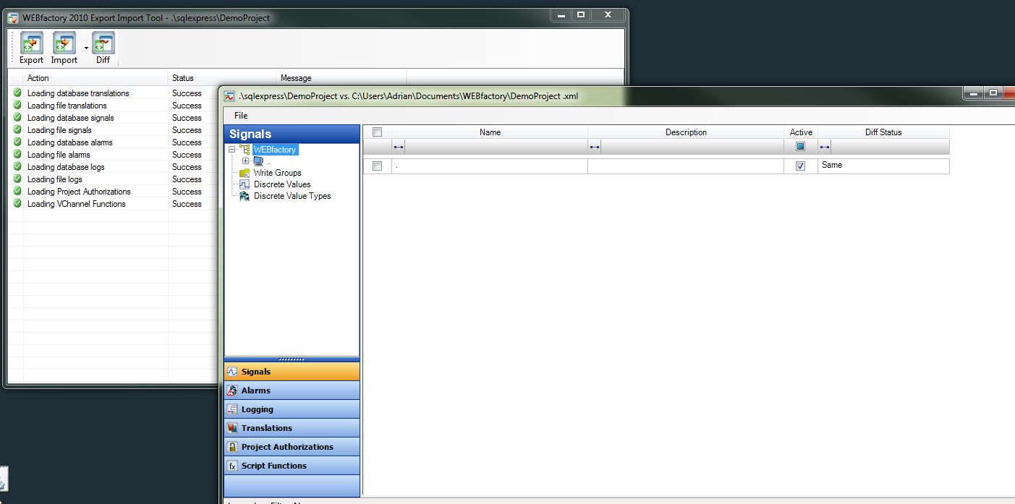Toggle the Active checkbox in the Same row
1015x504 pixels.
[x=800, y=166]
